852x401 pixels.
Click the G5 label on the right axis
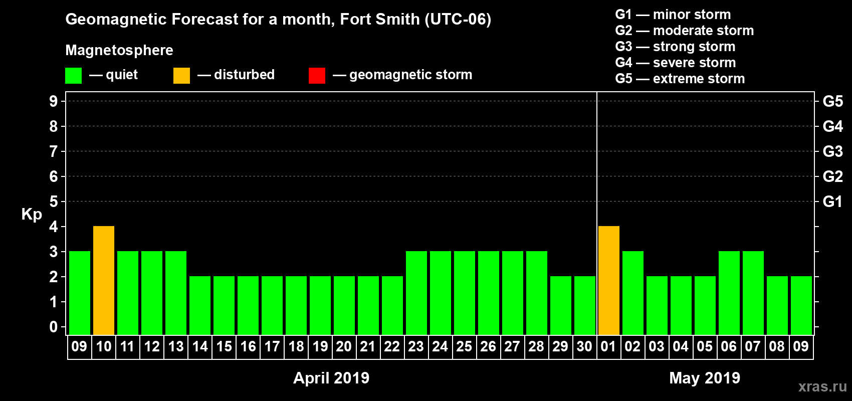click(x=832, y=101)
